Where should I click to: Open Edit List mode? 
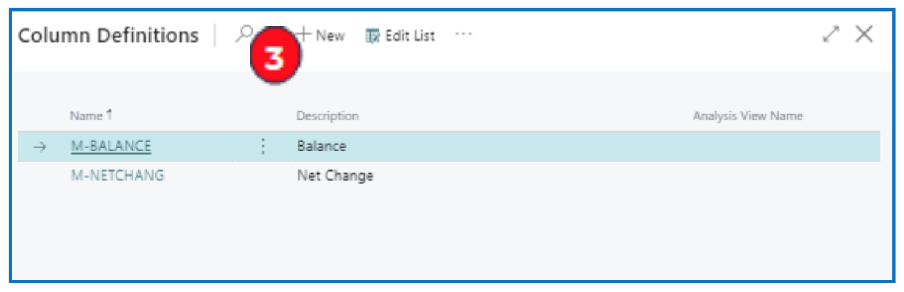(401, 36)
